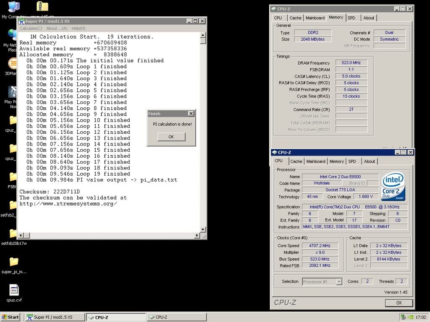Activate second CPU-Z taskbar button

pos(177,317)
